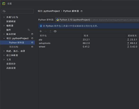This screenshot has width=139, height=109.
Task: Click project-level icon beside 项目结构
Action: 32,47
